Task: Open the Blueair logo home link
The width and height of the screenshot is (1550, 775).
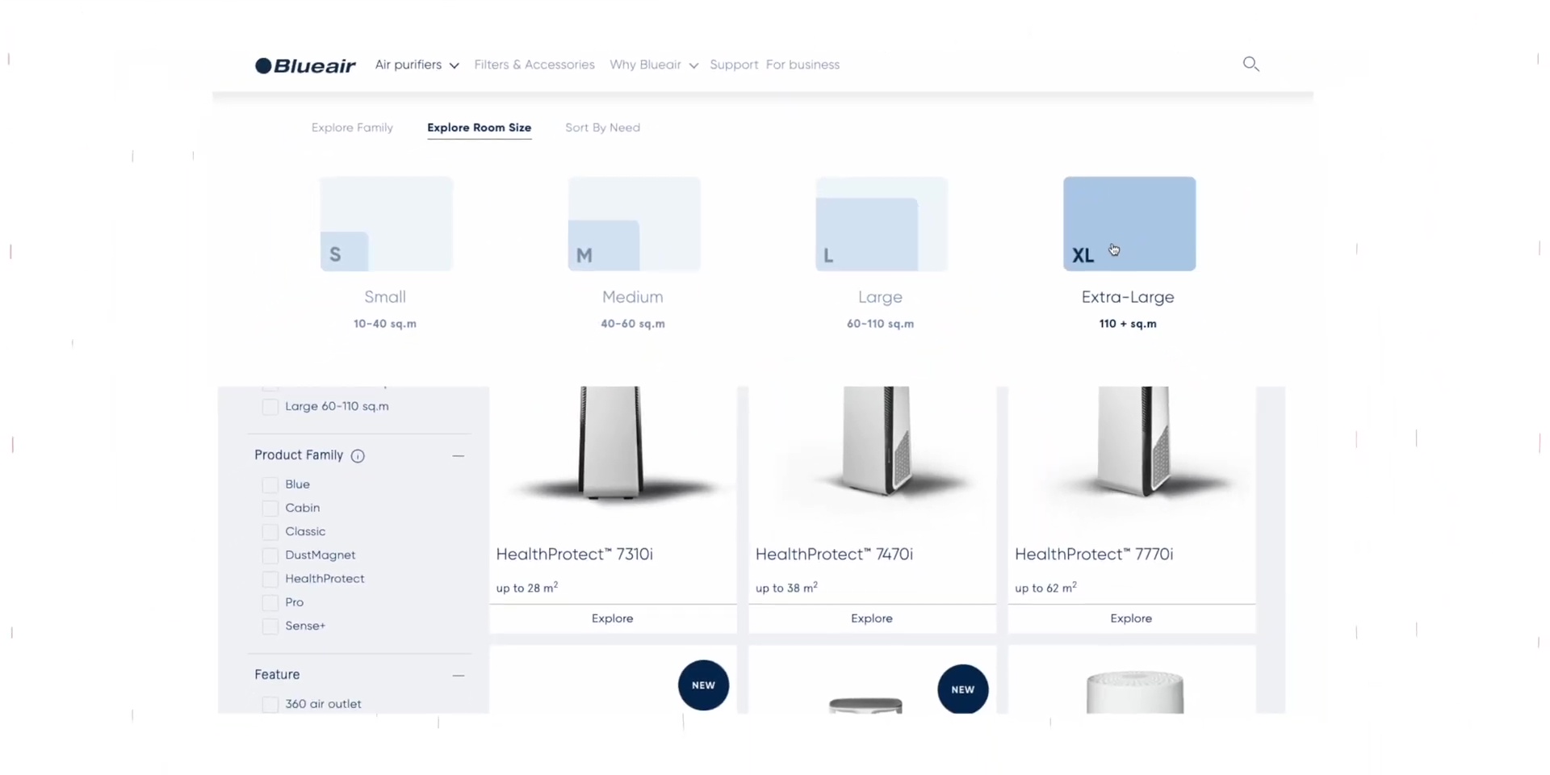Action: 305,65
